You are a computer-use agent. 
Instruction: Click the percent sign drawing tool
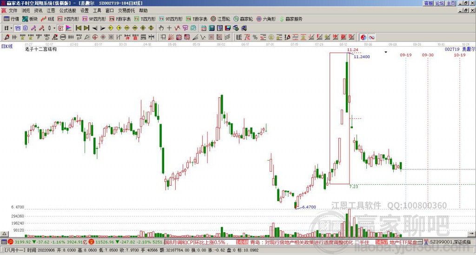pos(255,37)
